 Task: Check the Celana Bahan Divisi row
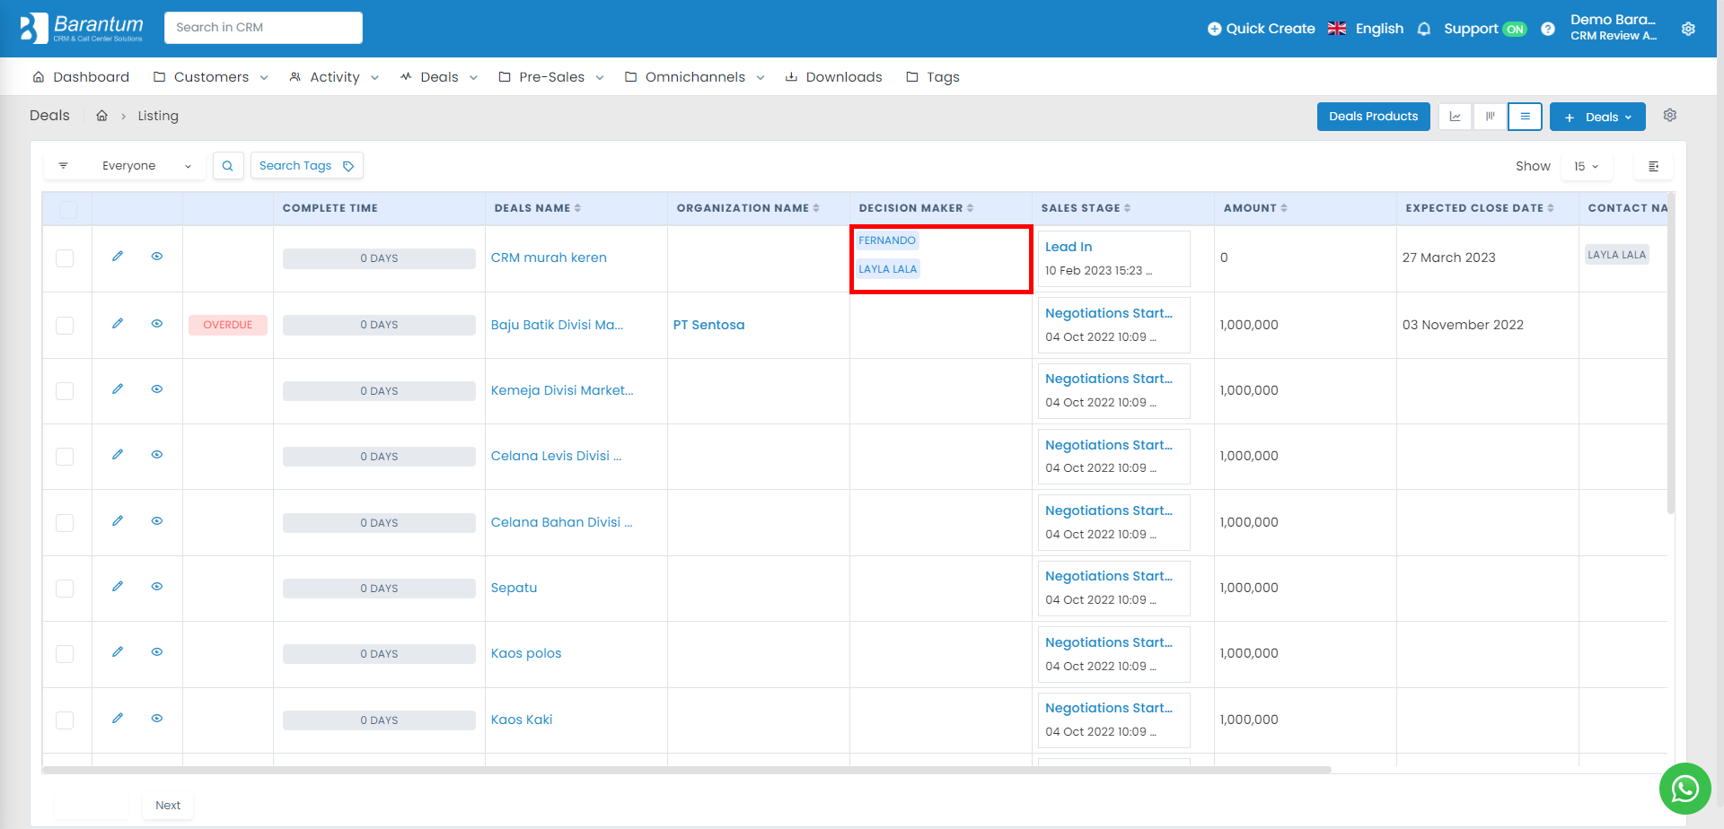click(x=65, y=523)
